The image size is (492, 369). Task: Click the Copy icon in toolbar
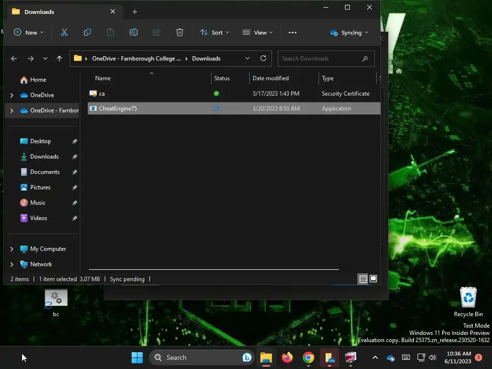pyautogui.click(x=87, y=32)
